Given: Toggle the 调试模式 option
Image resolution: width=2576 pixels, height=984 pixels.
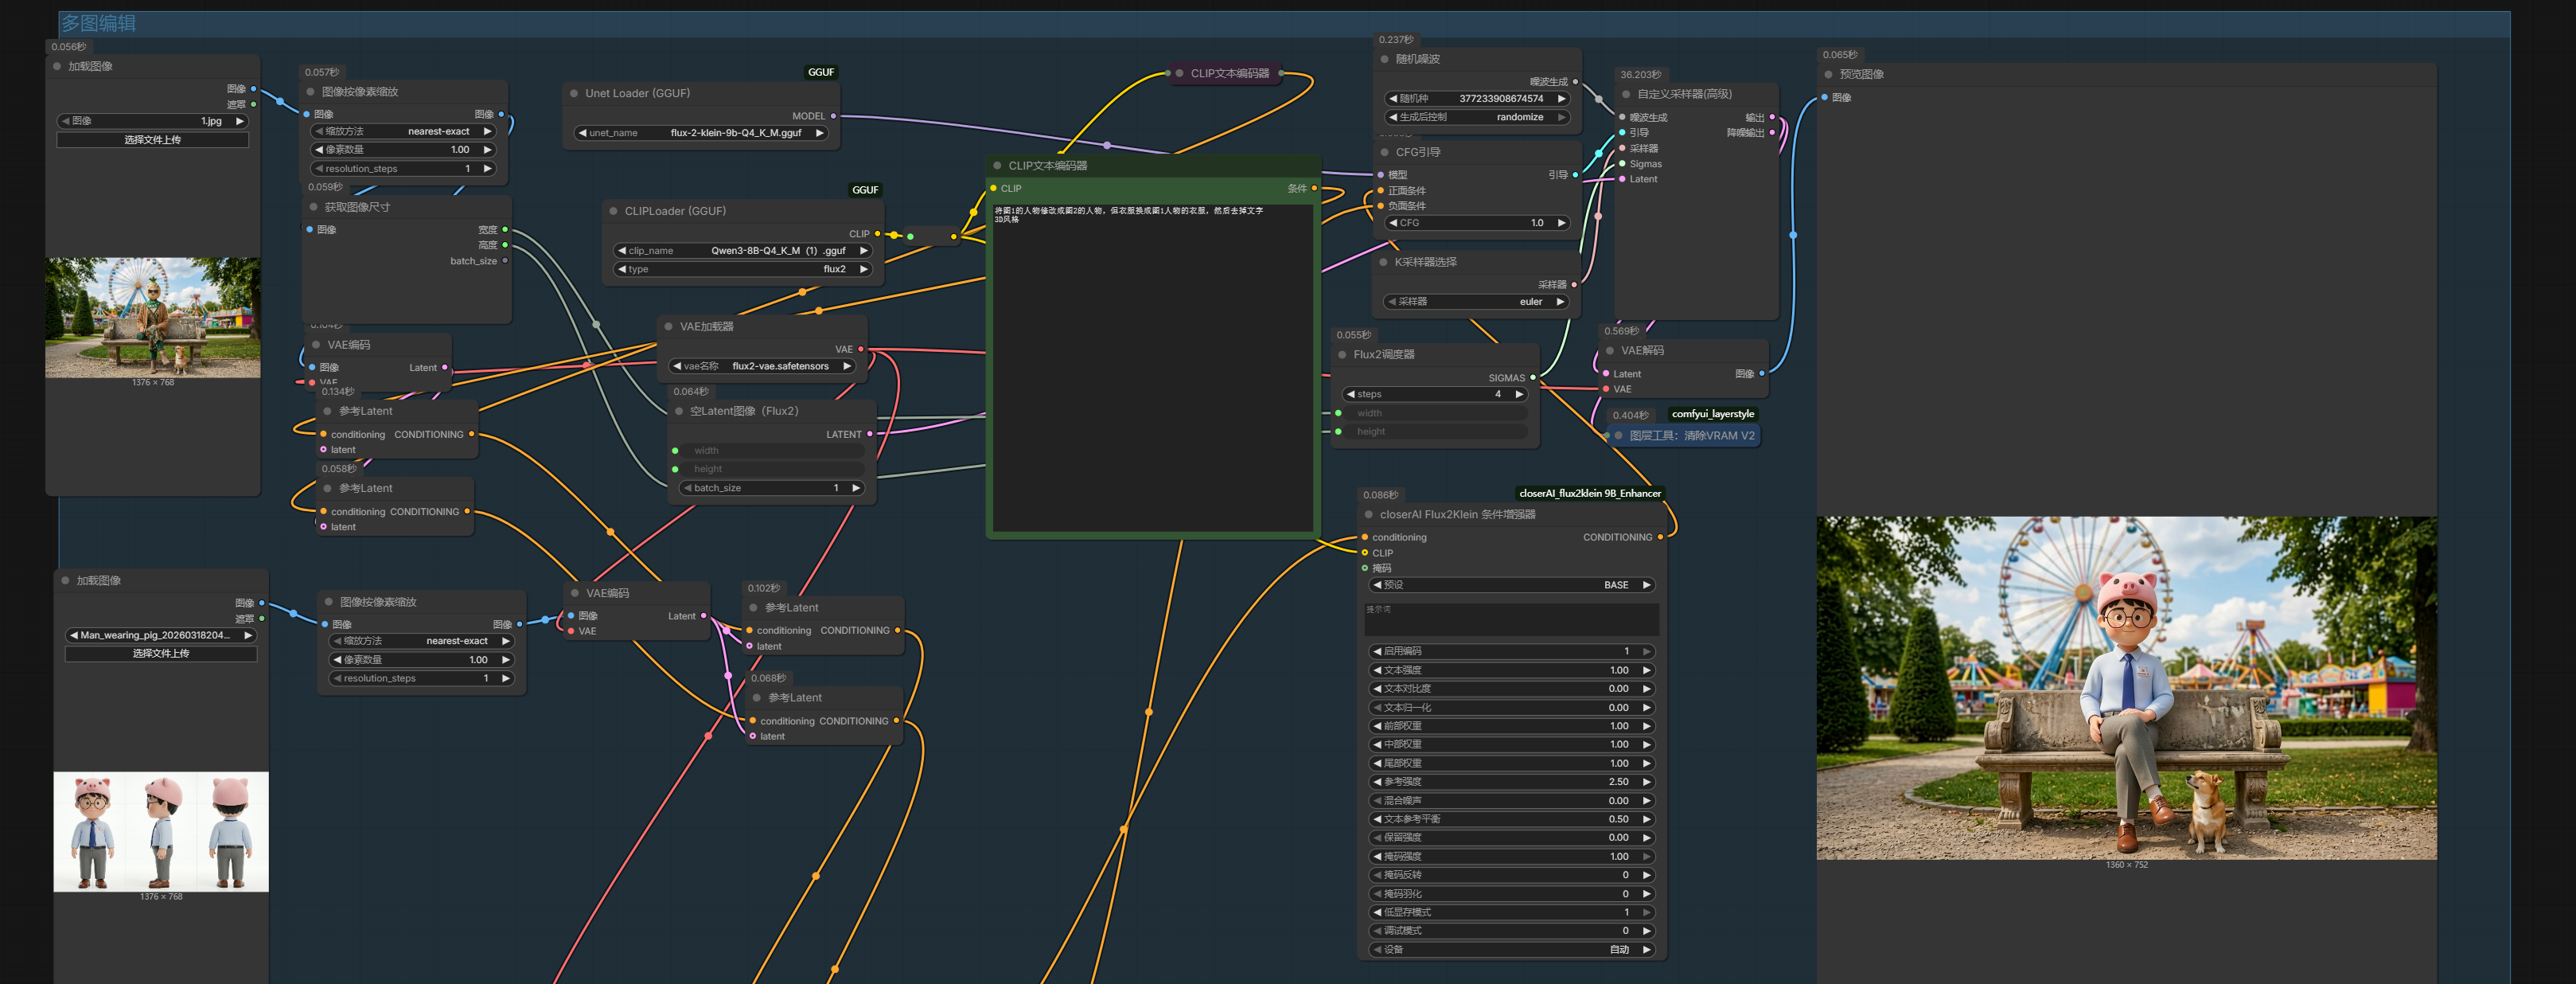Looking at the screenshot, I should coord(1510,931).
